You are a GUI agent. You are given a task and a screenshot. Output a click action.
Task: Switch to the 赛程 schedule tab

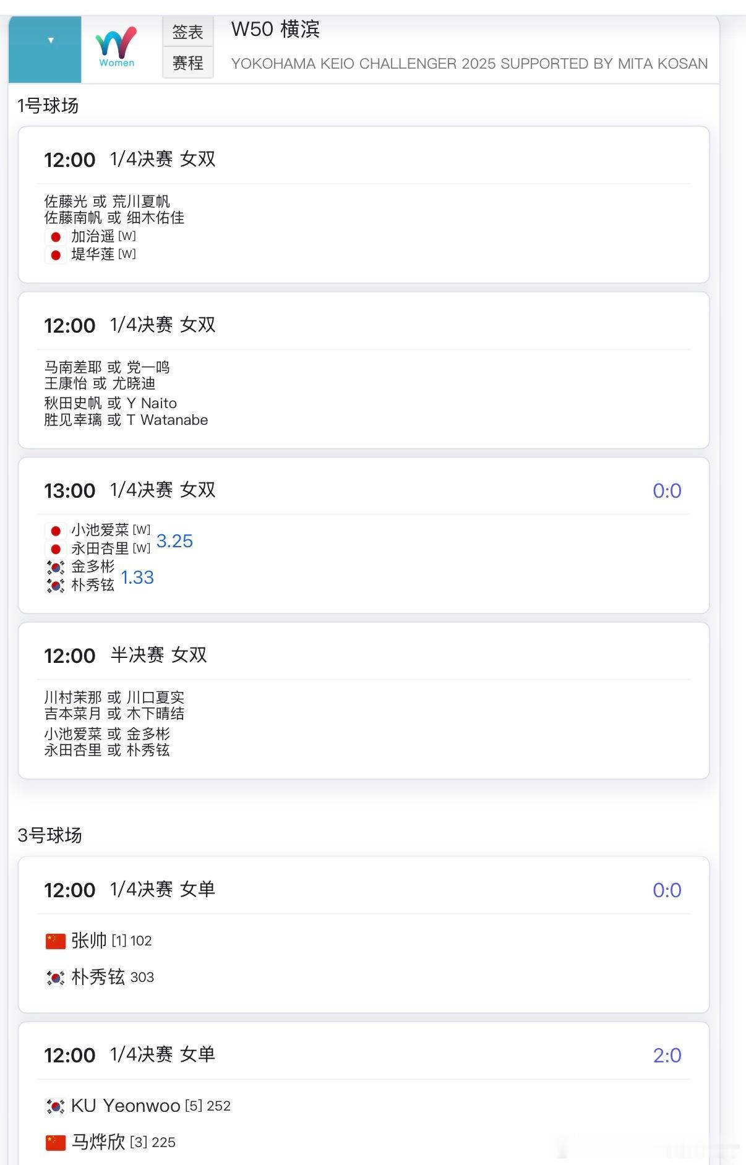tap(187, 63)
